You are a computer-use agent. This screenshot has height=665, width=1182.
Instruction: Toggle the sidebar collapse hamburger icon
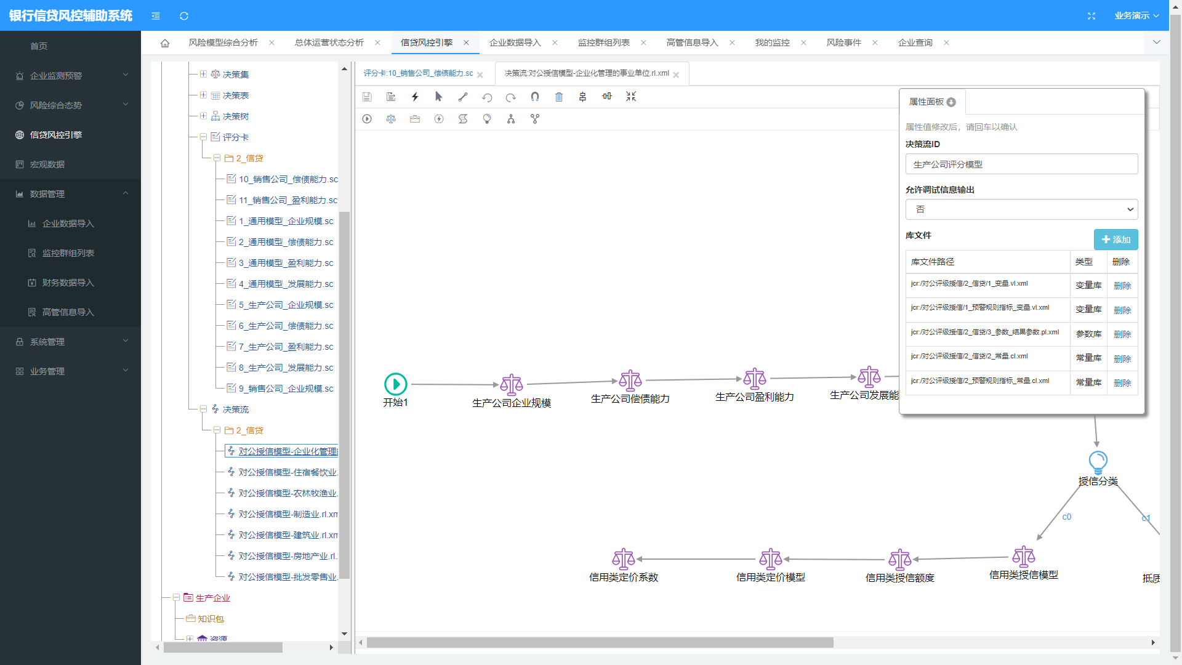point(156,15)
